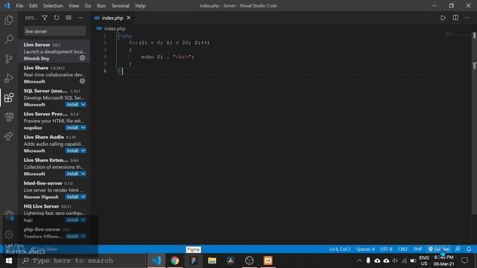Open the Edit menu

[33, 6]
